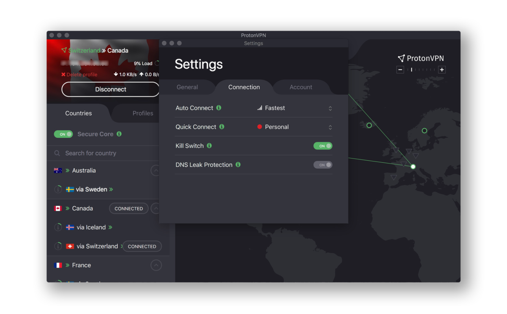This screenshot has width=507, height=314.
Task: Click the Disconnect button
Action: (111, 89)
